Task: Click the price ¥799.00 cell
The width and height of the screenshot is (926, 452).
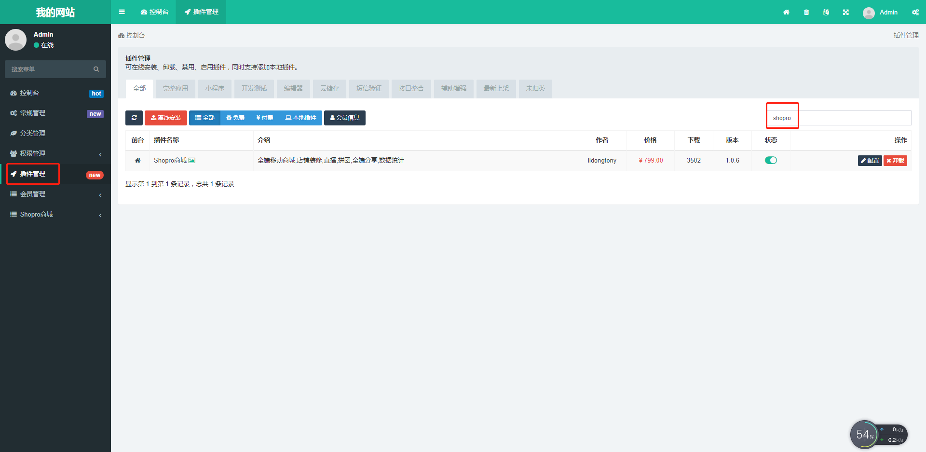Action: click(x=651, y=161)
